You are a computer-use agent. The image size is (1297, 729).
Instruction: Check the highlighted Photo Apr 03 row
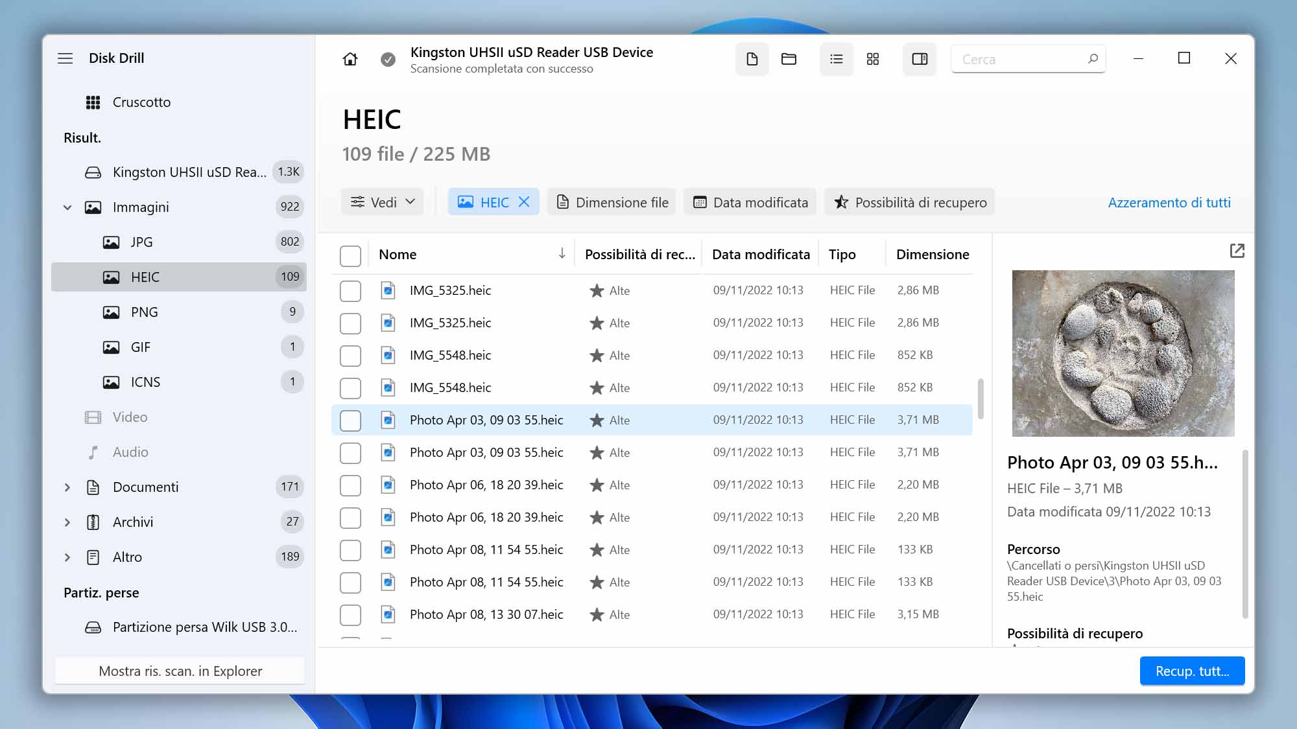350,421
